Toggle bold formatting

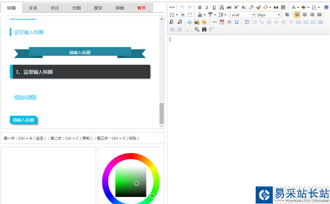pos(200,7)
